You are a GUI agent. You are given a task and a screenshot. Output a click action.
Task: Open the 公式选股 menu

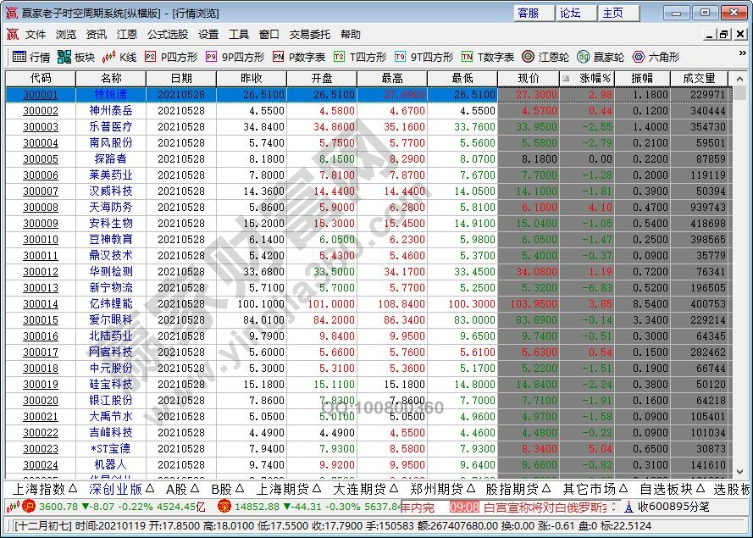[x=168, y=35]
